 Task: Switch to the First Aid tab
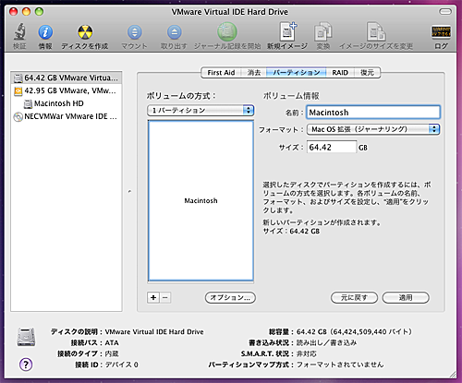tap(221, 73)
